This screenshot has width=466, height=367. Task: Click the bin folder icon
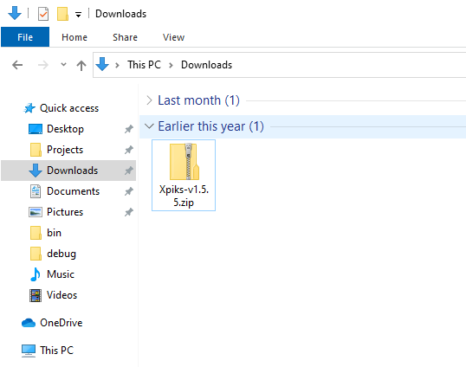click(36, 233)
